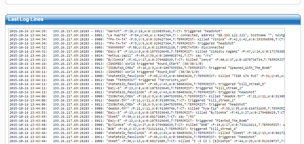This screenshot has height=144, width=304.
Task: Select the Narkot headshot log line
Action: (116, 31)
